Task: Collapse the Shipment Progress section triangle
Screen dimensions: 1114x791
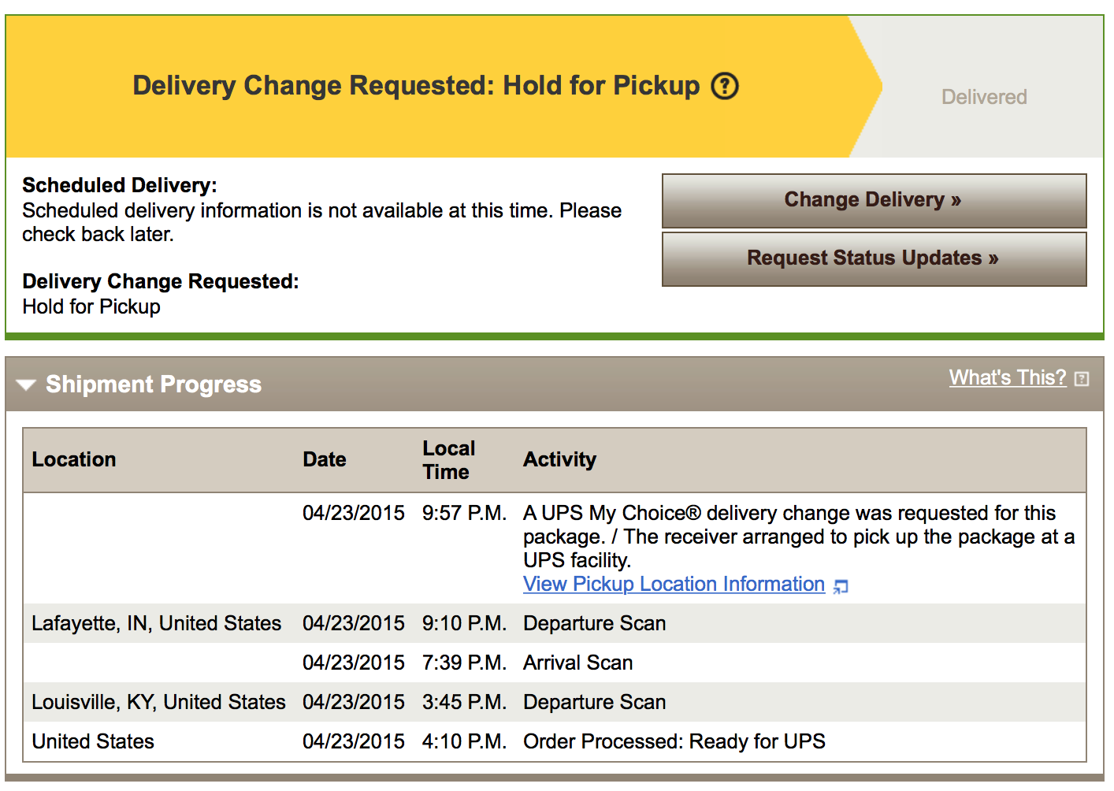Action: click(x=26, y=384)
